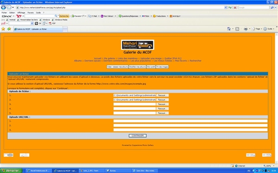The height and width of the screenshot is (173, 278).
Task: Follow the Powered by Coppermine Photo Gallery link
Action: coord(138,145)
